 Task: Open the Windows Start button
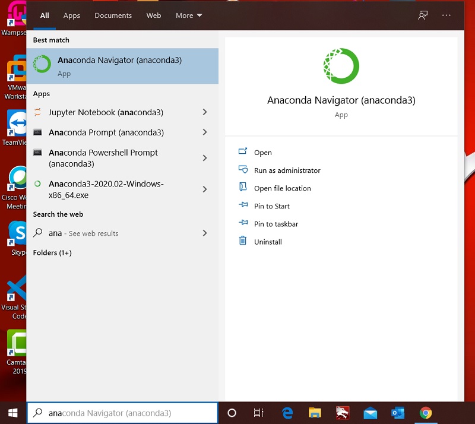point(12,413)
